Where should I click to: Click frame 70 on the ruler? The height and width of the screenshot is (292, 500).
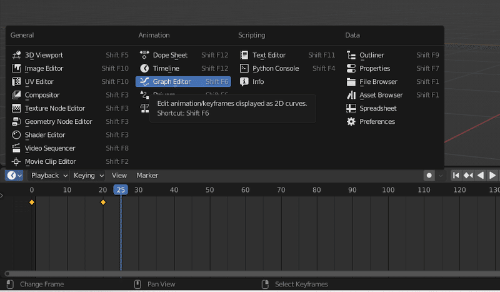pos(281,190)
